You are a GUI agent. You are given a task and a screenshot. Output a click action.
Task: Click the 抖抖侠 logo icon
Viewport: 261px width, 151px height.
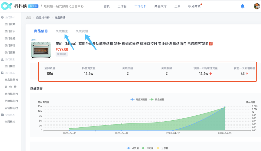tap(6, 6)
